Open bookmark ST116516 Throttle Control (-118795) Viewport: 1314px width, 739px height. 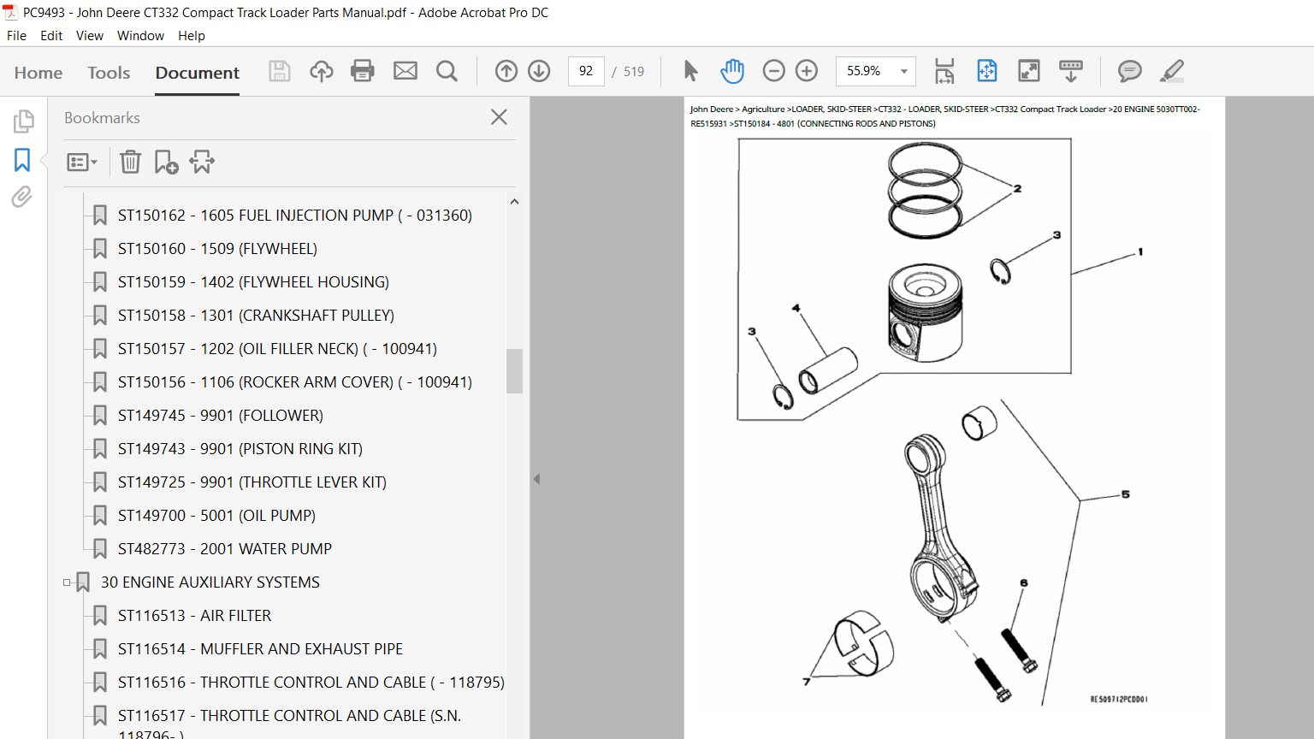pos(311,683)
